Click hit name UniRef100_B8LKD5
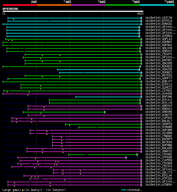177x192 pixels. pyautogui.click(x=159, y=148)
